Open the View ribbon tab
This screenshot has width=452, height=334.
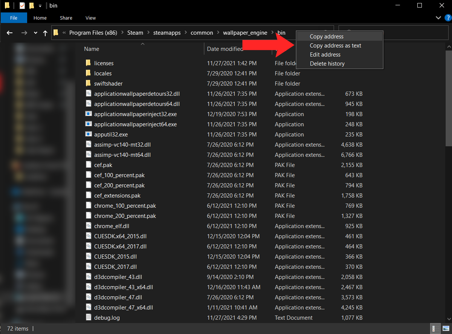click(x=90, y=18)
